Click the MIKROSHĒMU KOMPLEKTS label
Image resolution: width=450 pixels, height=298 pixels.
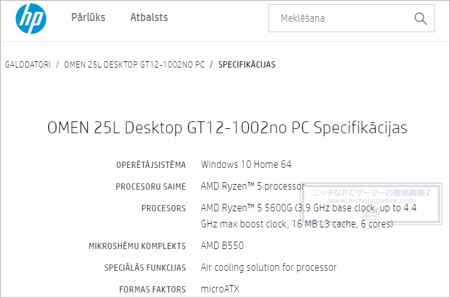click(x=137, y=247)
